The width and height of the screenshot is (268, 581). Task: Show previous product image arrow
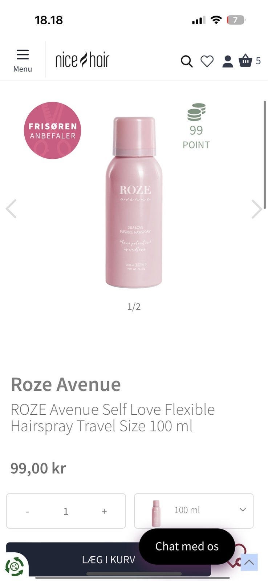pos(11,209)
